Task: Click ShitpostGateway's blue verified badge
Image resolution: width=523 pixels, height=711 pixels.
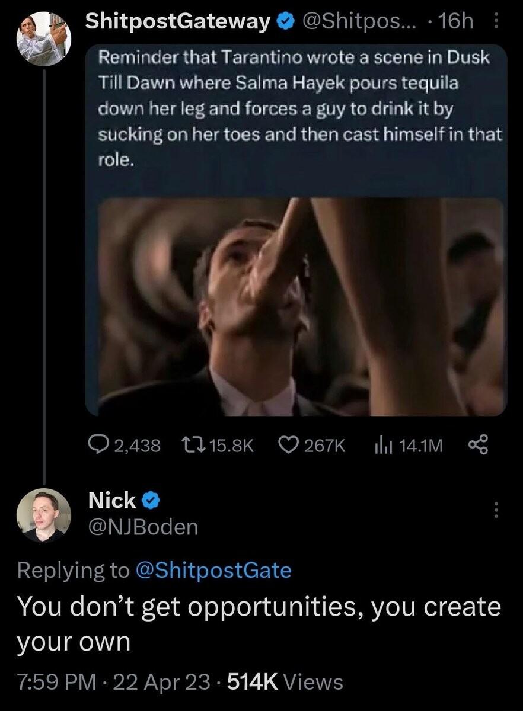Action: click(285, 20)
